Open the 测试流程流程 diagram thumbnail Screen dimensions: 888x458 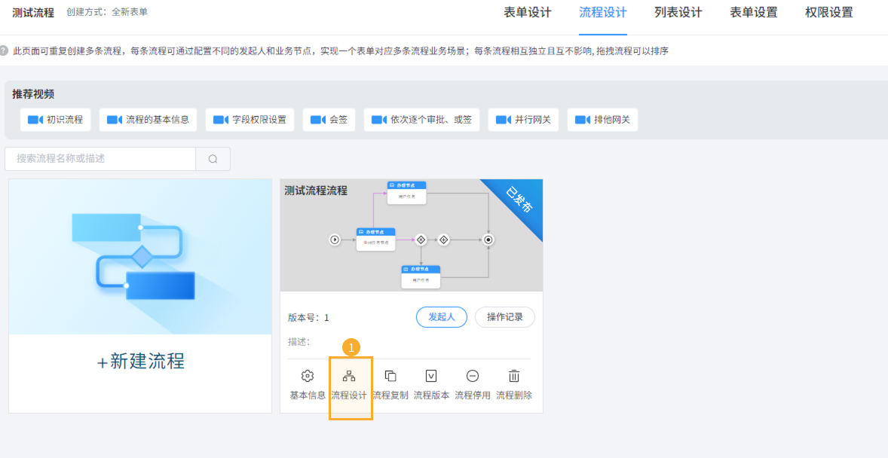pyautogui.click(x=412, y=236)
